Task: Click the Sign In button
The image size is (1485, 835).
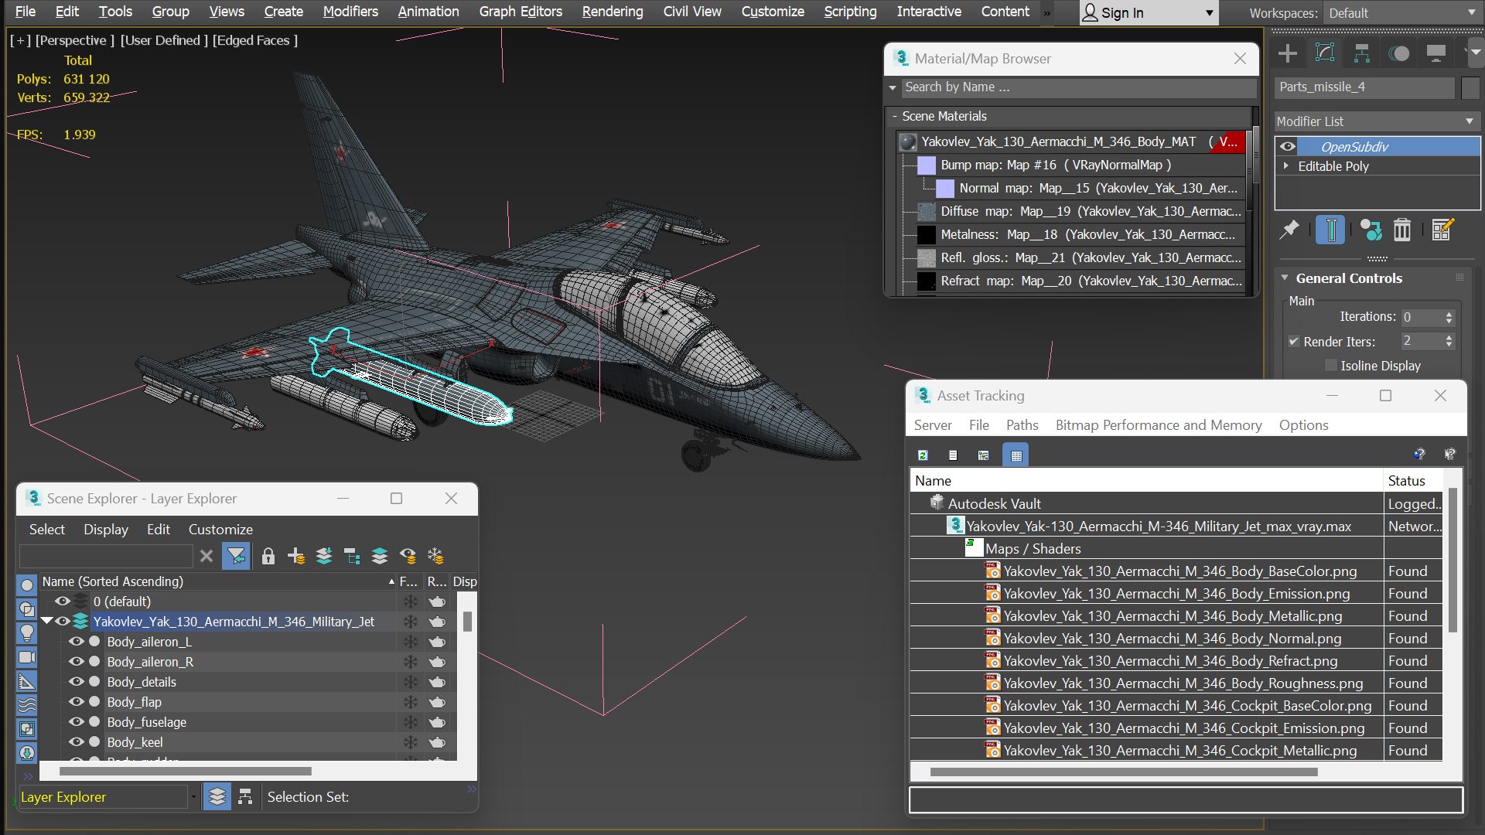Action: (x=1149, y=12)
